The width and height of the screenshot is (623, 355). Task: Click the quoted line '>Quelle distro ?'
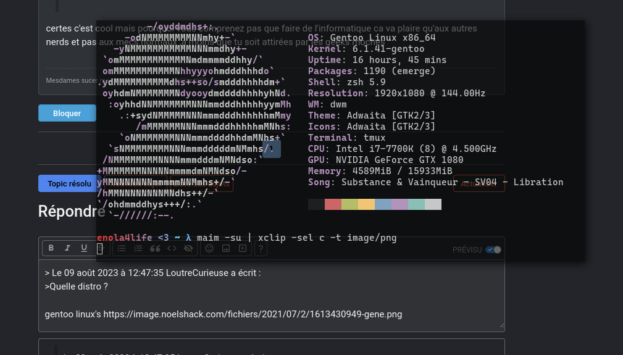point(77,286)
